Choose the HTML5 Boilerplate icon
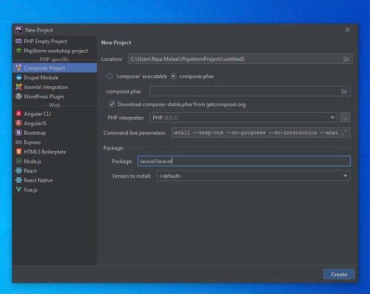370x294 pixels. (19, 152)
